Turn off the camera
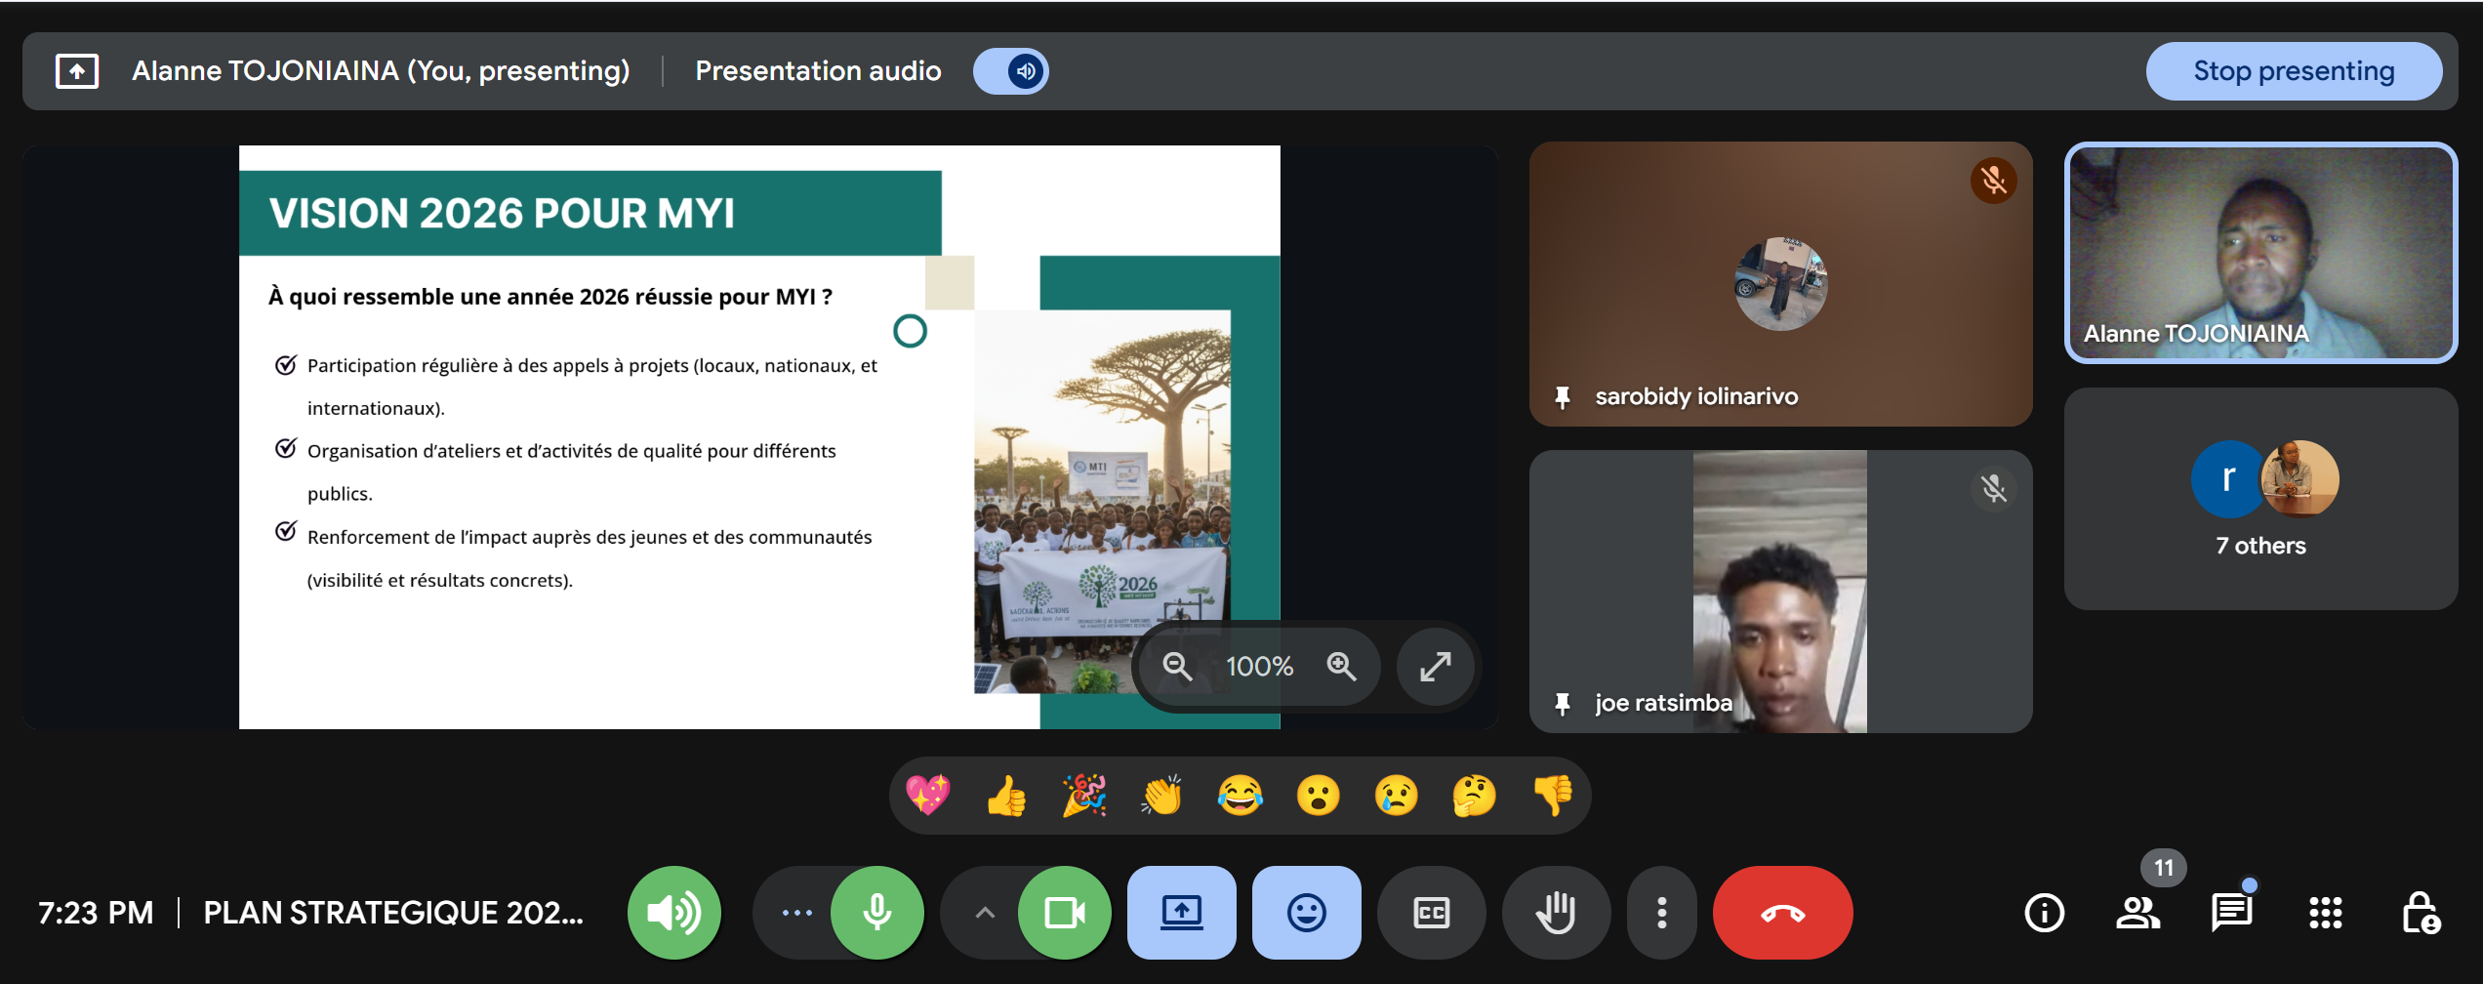This screenshot has height=984, width=2483. click(x=1064, y=913)
